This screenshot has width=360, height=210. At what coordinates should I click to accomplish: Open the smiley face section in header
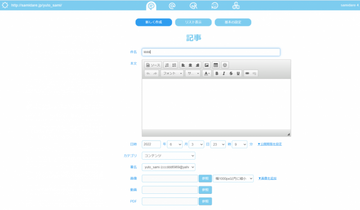click(x=215, y=5)
